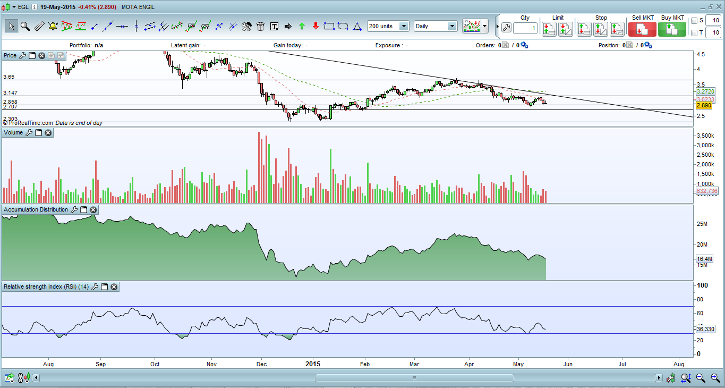725x388 pixels.
Task: Open the Daily timeframe dropdown
Action: pyautogui.click(x=451, y=26)
